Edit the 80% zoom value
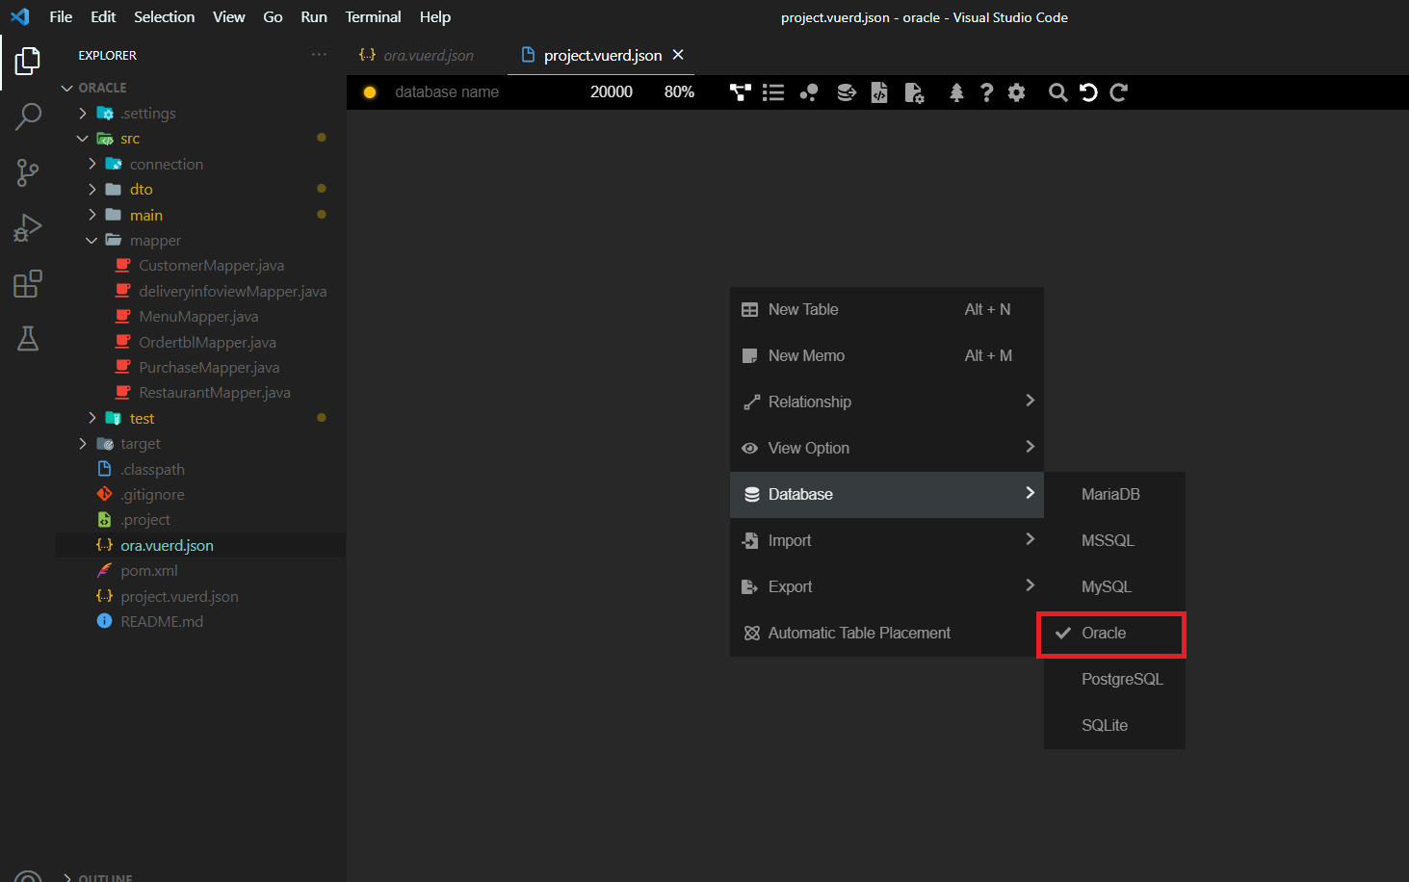This screenshot has height=882, width=1409. pyautogui.click(x=679, y=92)
